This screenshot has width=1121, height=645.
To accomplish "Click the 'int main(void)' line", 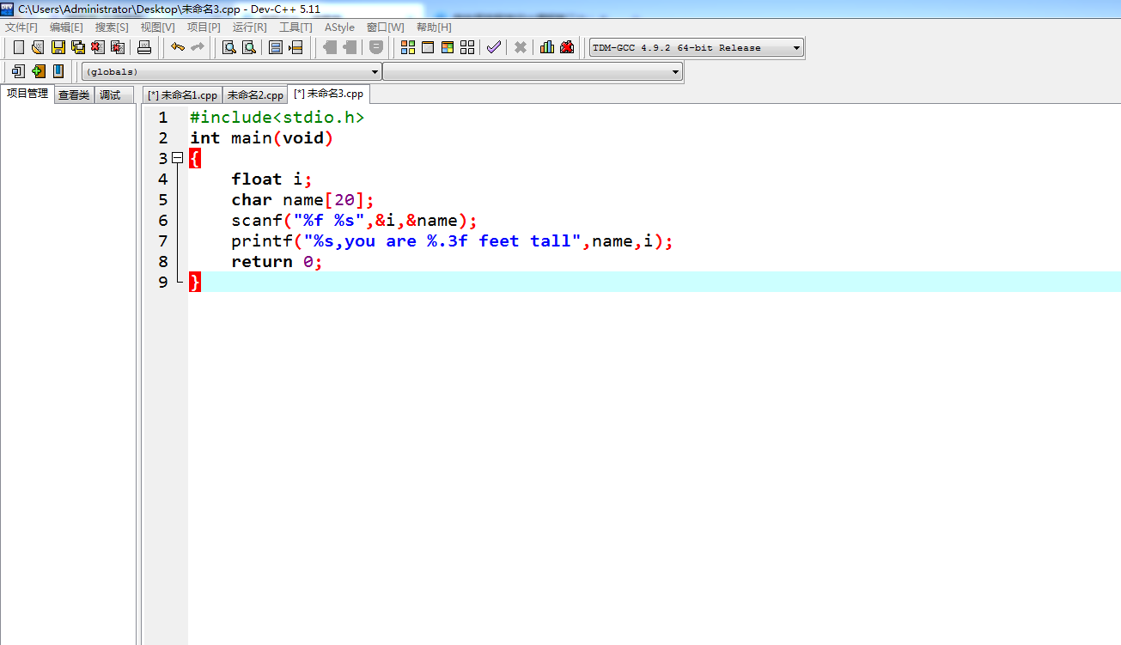I will coord(261,137).
